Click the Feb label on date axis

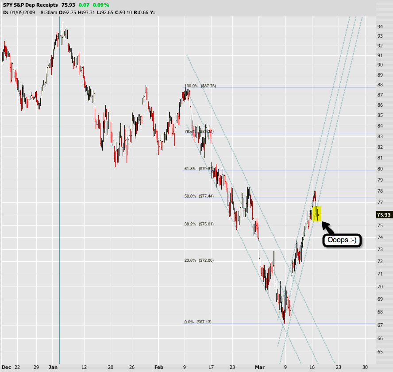click(158, 367)
